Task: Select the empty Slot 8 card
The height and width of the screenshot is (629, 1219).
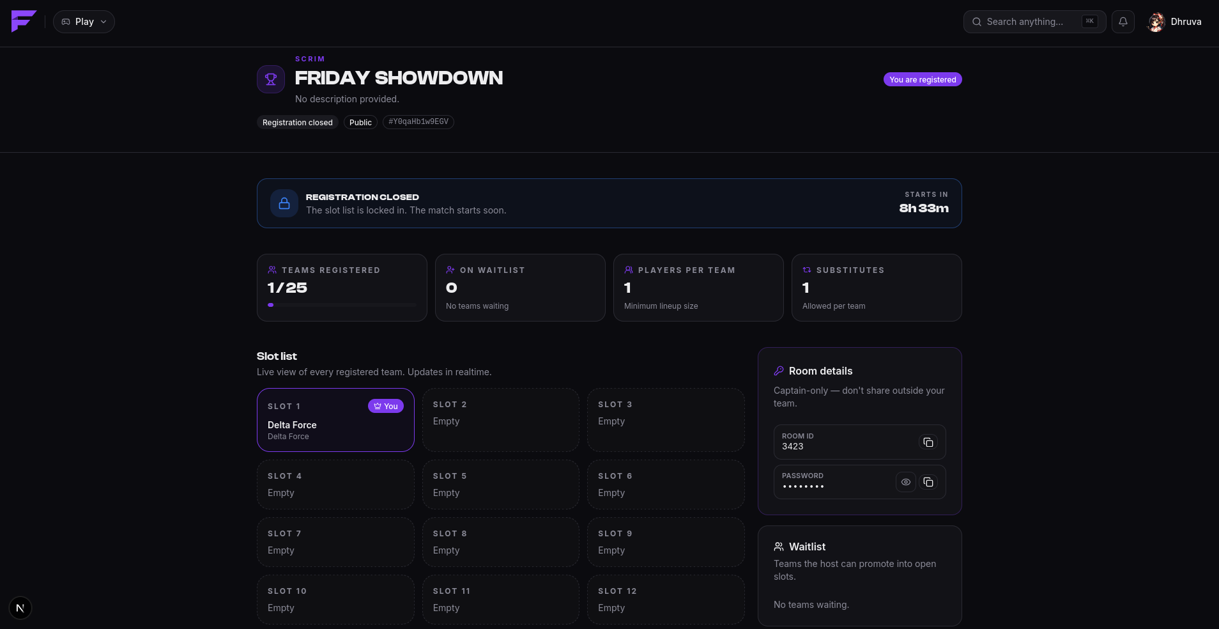Action: point(501,542)
